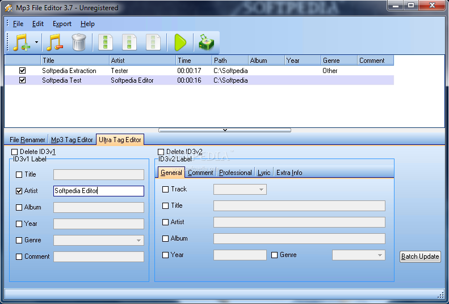The image size is (449, 304).
Task: Click the ID3v2 Year input field
Action: (240, 255)
